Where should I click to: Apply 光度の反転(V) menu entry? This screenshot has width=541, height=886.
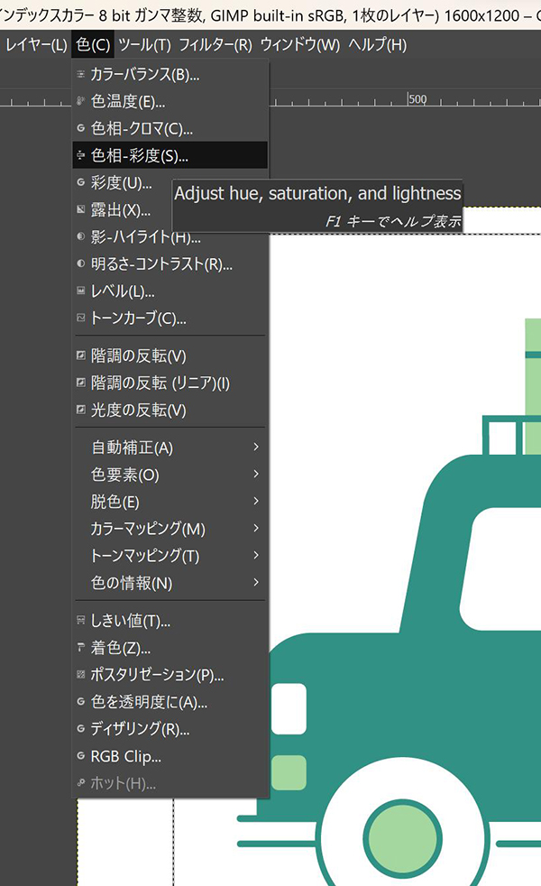[170, 410]
